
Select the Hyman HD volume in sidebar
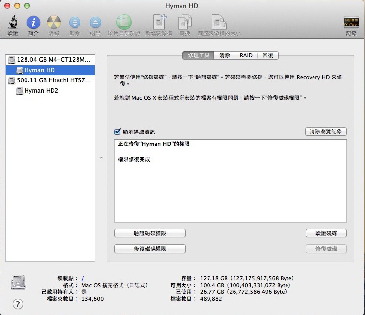point(50,70)
